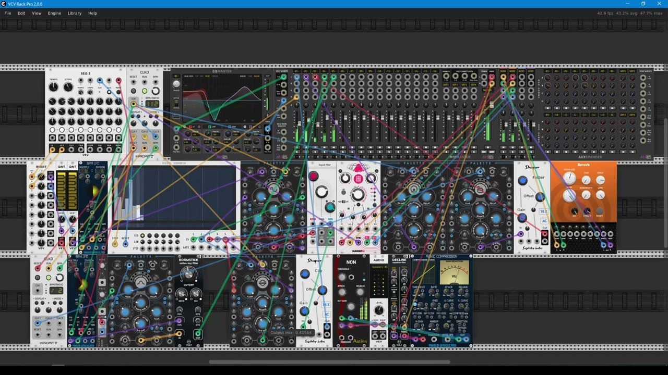The image size is (668, 375).
Task: Click the Audio module Level knob
Action: coord(379,310)
